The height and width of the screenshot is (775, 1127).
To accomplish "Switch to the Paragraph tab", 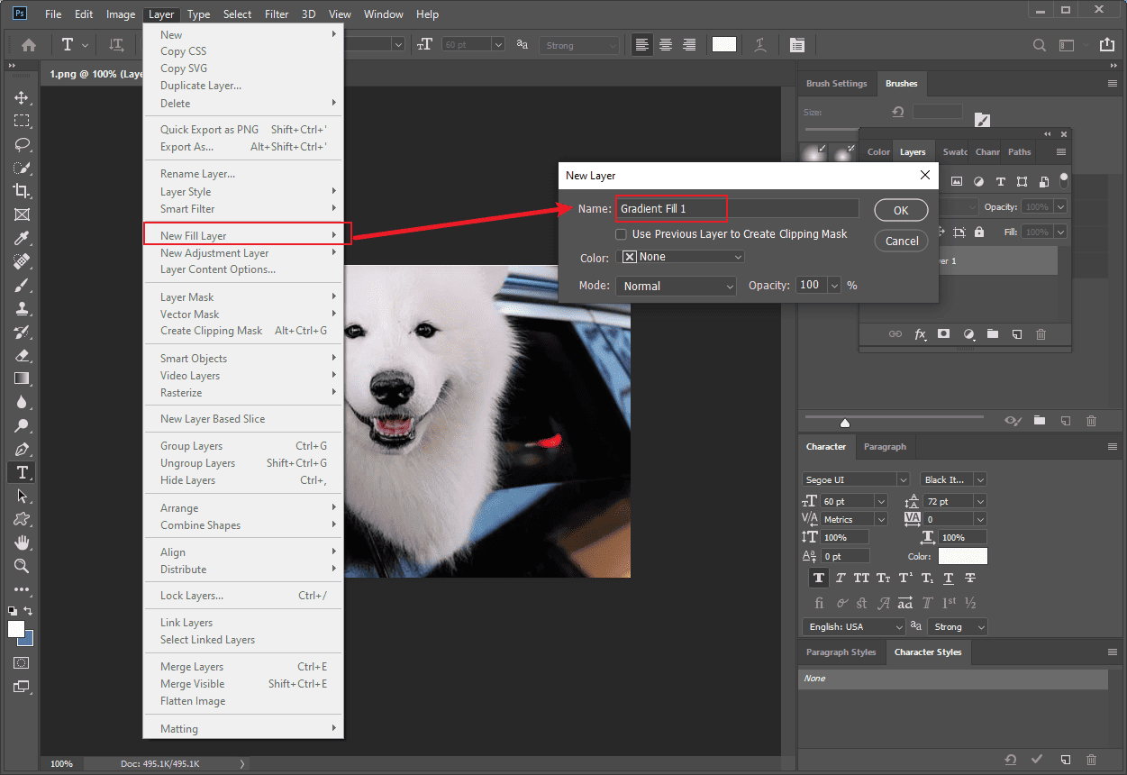I will 885,446.
